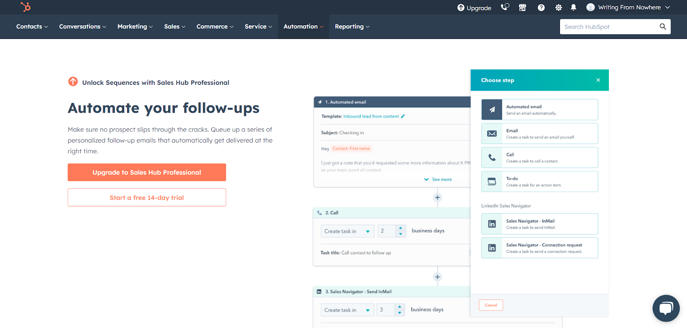Open the Contacts menu
The width and height of the screenshot is (687, 328).
point(32,27)
